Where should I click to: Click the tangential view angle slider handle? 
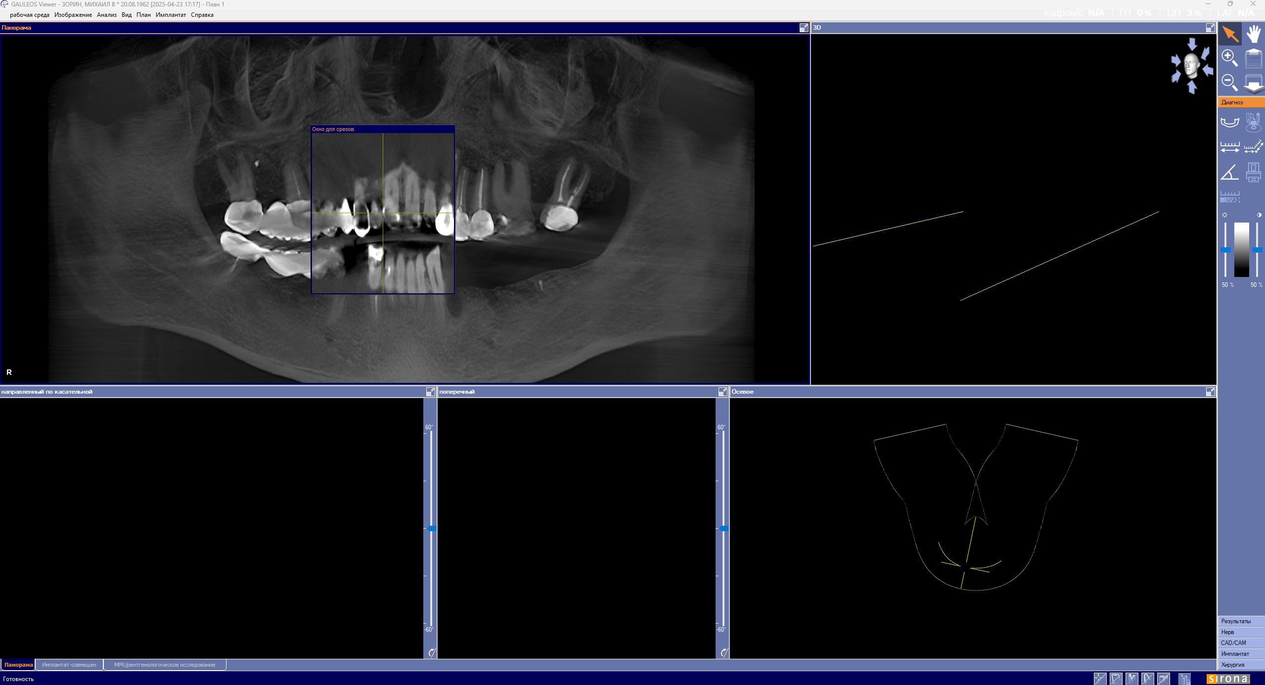(x=431, y=529)
